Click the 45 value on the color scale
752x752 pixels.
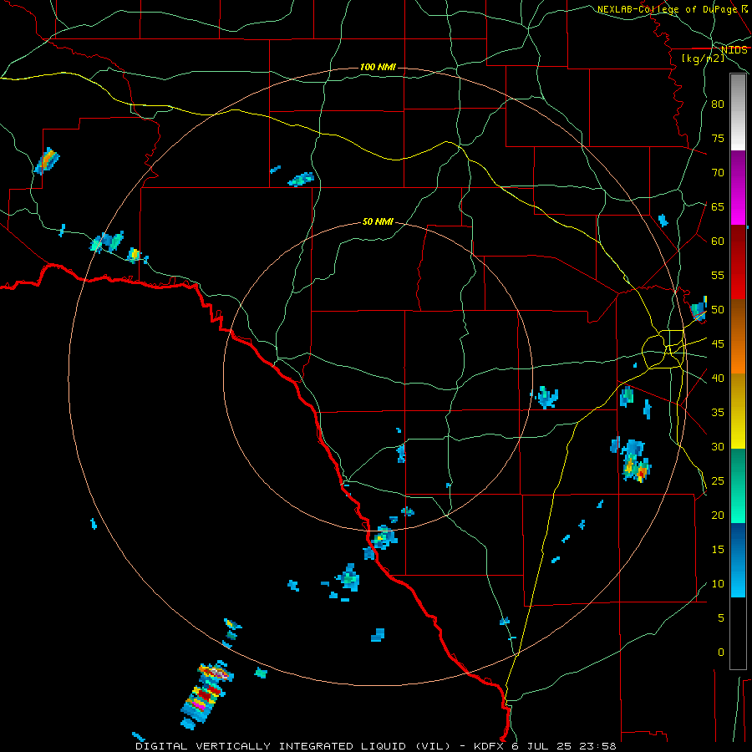pyautogui.click(x=718, y=344)
